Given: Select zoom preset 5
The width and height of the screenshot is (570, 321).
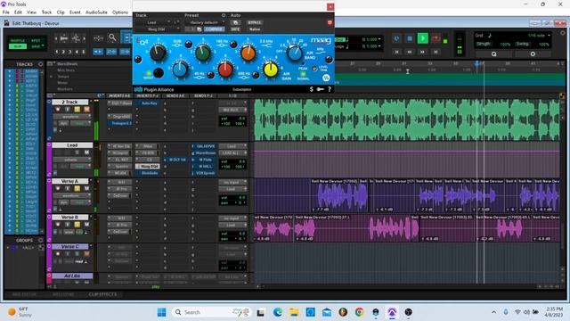Looking at the screenshot, I should pos(84,52).
